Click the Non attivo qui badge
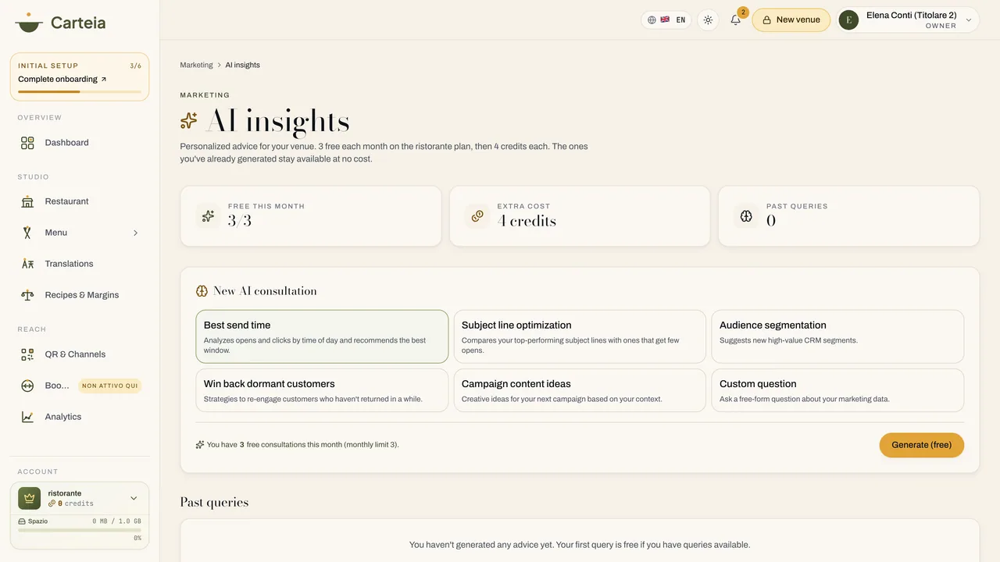 (110, 386)
